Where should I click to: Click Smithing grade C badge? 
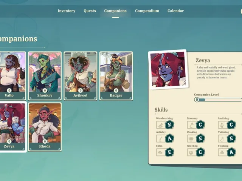[231, 125]
